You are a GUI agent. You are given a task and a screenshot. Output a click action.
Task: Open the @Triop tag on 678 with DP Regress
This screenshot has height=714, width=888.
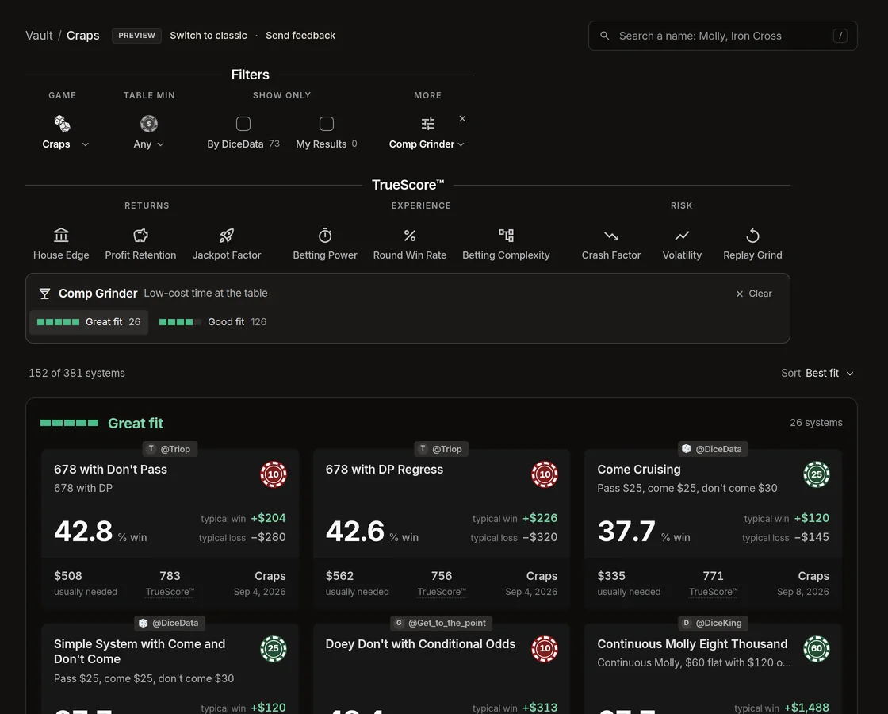click(x=441, y=449)
